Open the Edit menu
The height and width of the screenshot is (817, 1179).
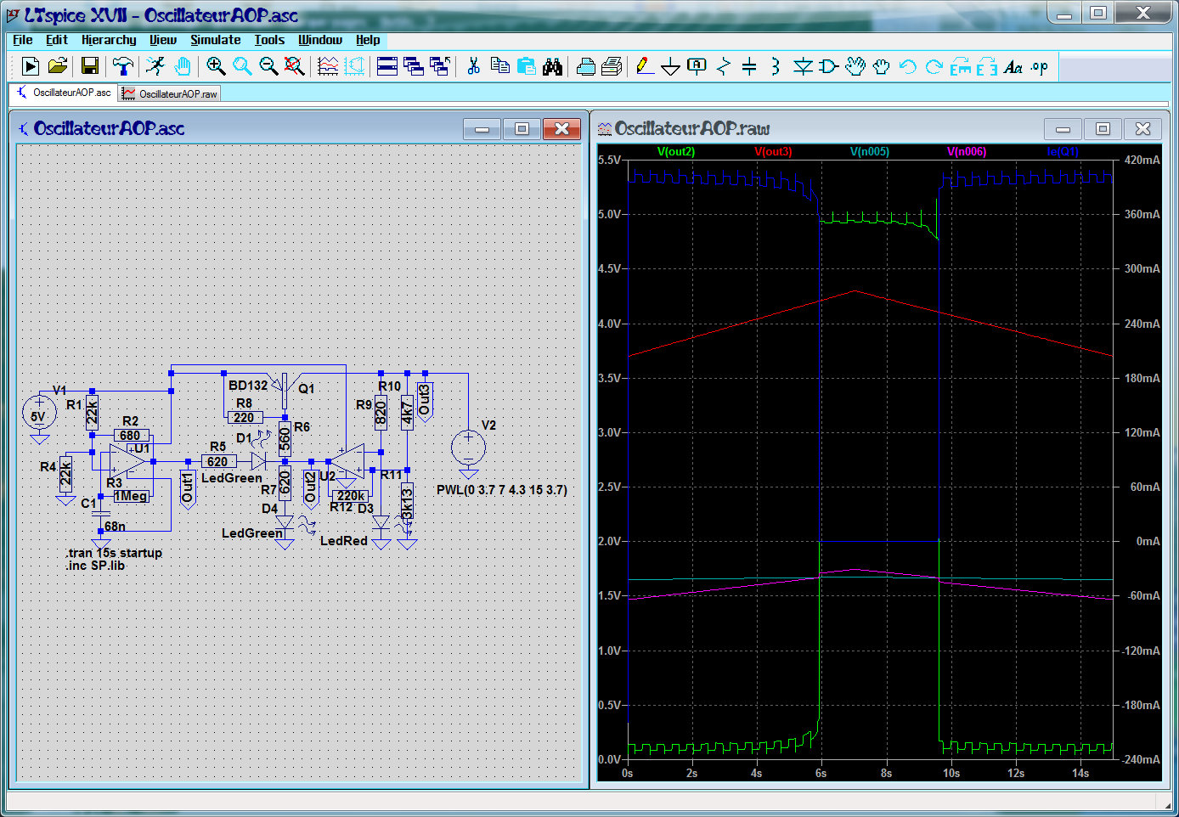click(x=57, y=40)
